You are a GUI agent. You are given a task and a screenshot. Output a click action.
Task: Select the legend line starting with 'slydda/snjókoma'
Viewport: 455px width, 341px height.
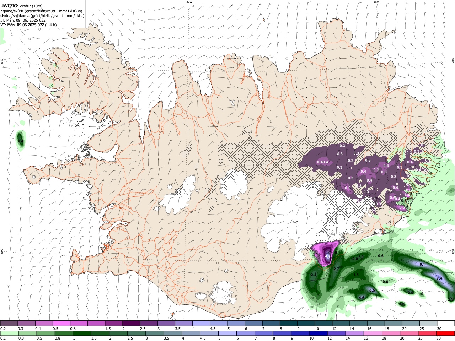tap(42, 16)
